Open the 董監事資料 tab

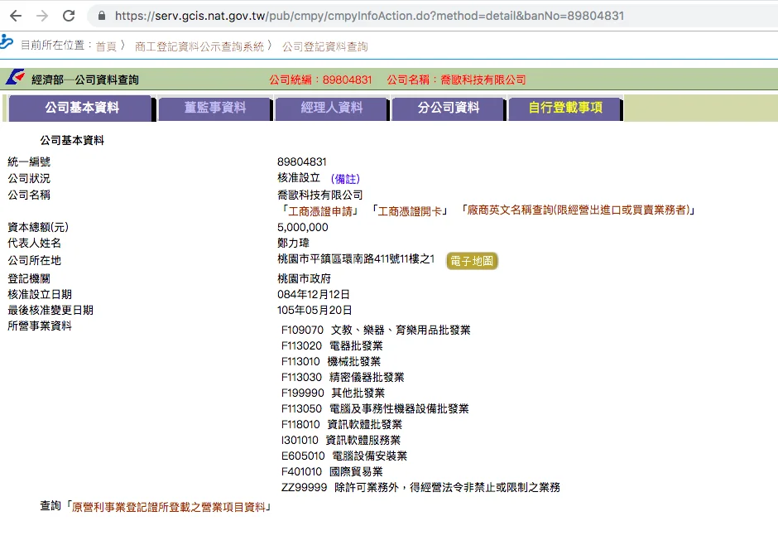point(214,108)
